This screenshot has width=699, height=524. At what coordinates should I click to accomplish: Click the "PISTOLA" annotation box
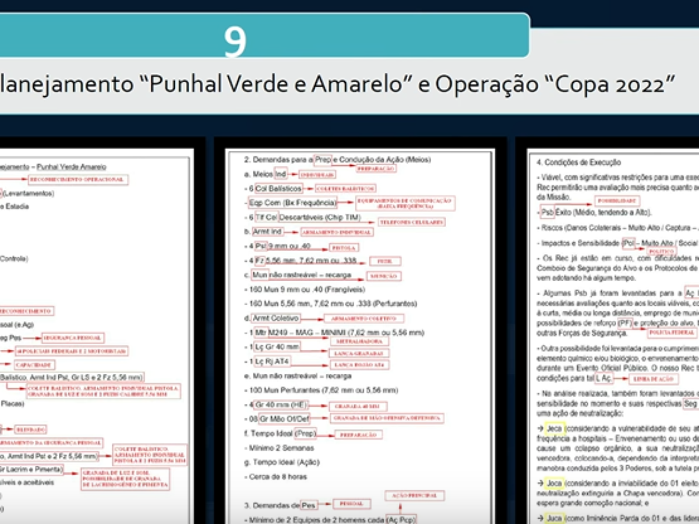(343, 247)
